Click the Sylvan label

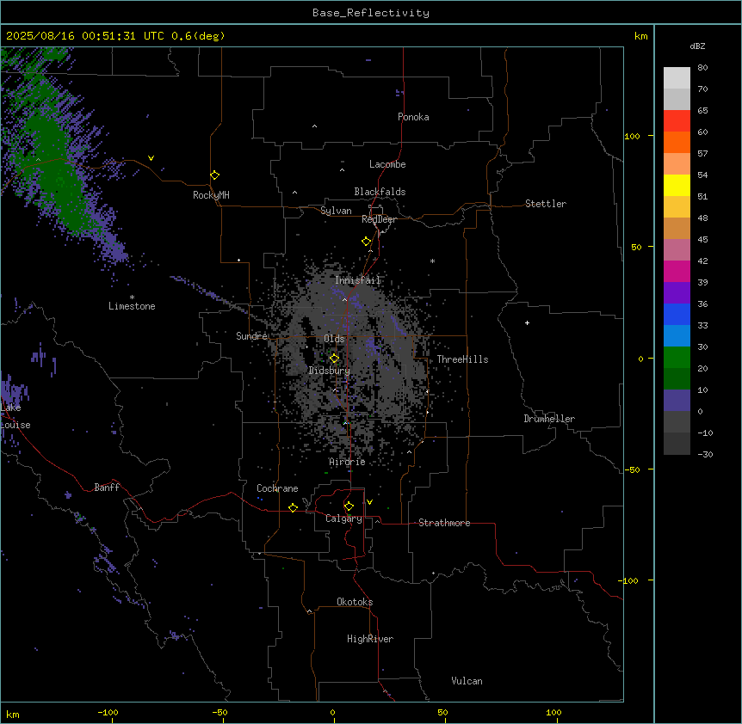point(336,211)
